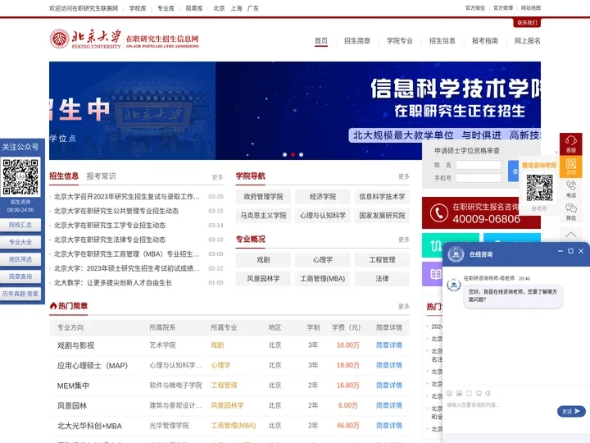The image size is (590, 443).
Task: Click the 电话 phone icon in side toolbar
Action: click(571, 189)
